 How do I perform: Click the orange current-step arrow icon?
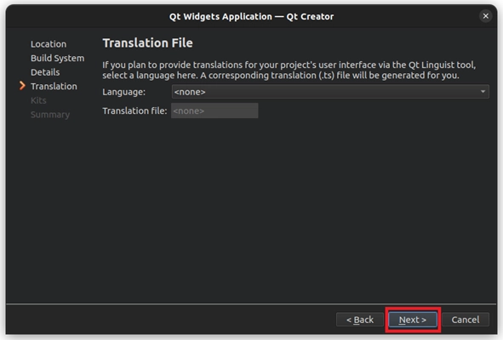click(x=22, y=86)
